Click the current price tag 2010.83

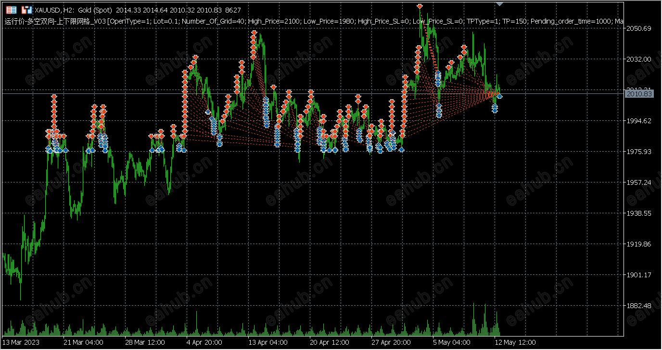point(639,94)
